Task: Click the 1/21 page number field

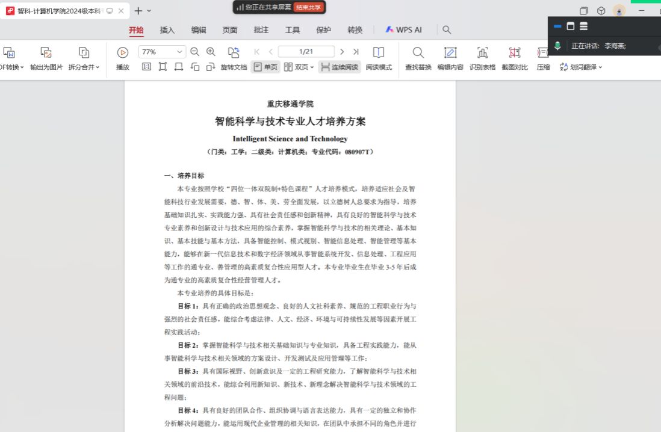Action: pos(306,52)
